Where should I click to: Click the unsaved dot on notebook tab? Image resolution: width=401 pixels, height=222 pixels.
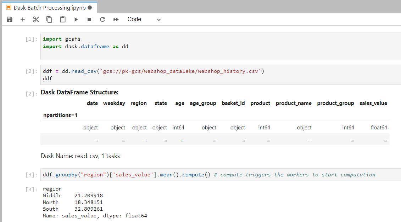pyautogui.click(x=90, y=7)
